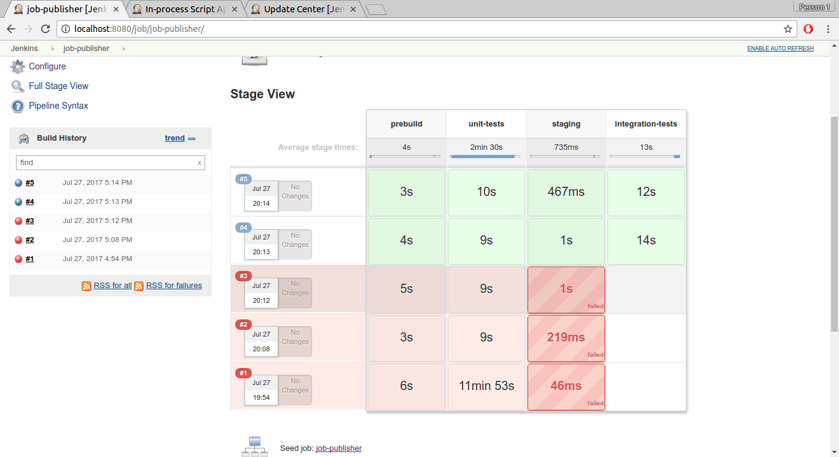Clear the find box with the x icon
The height and width of the screenshot is (457, 839).
[199, 163]
